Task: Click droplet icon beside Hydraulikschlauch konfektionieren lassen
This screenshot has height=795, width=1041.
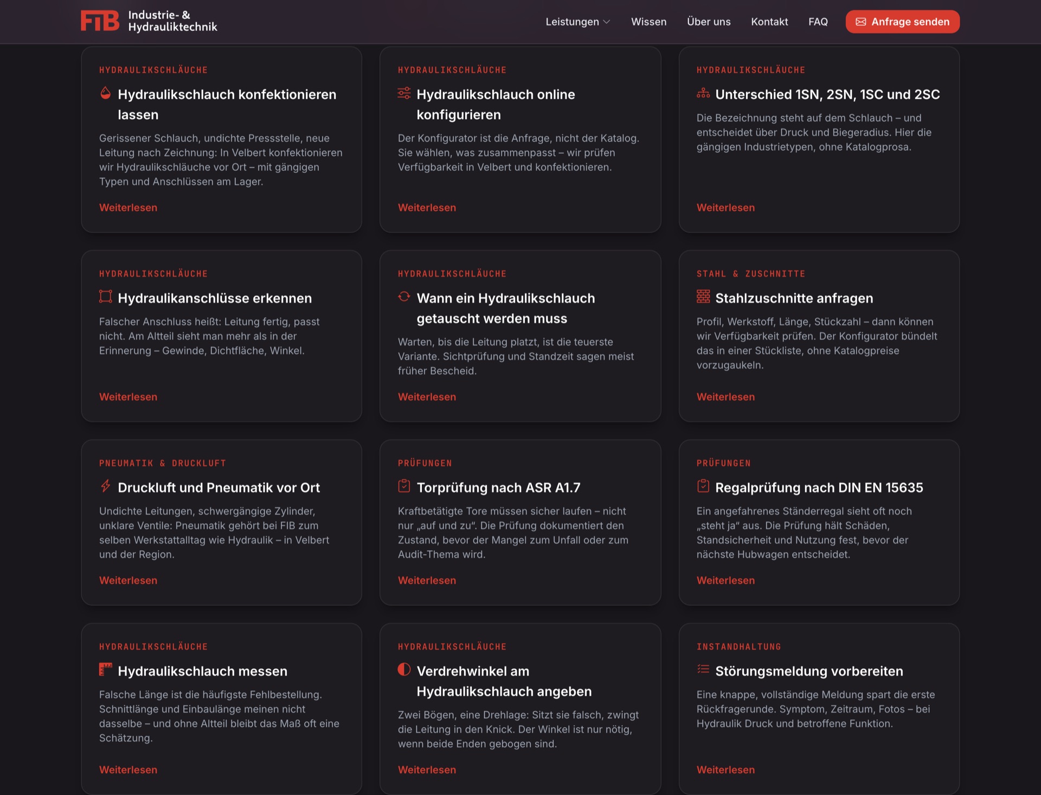Action: coord(106,93)
